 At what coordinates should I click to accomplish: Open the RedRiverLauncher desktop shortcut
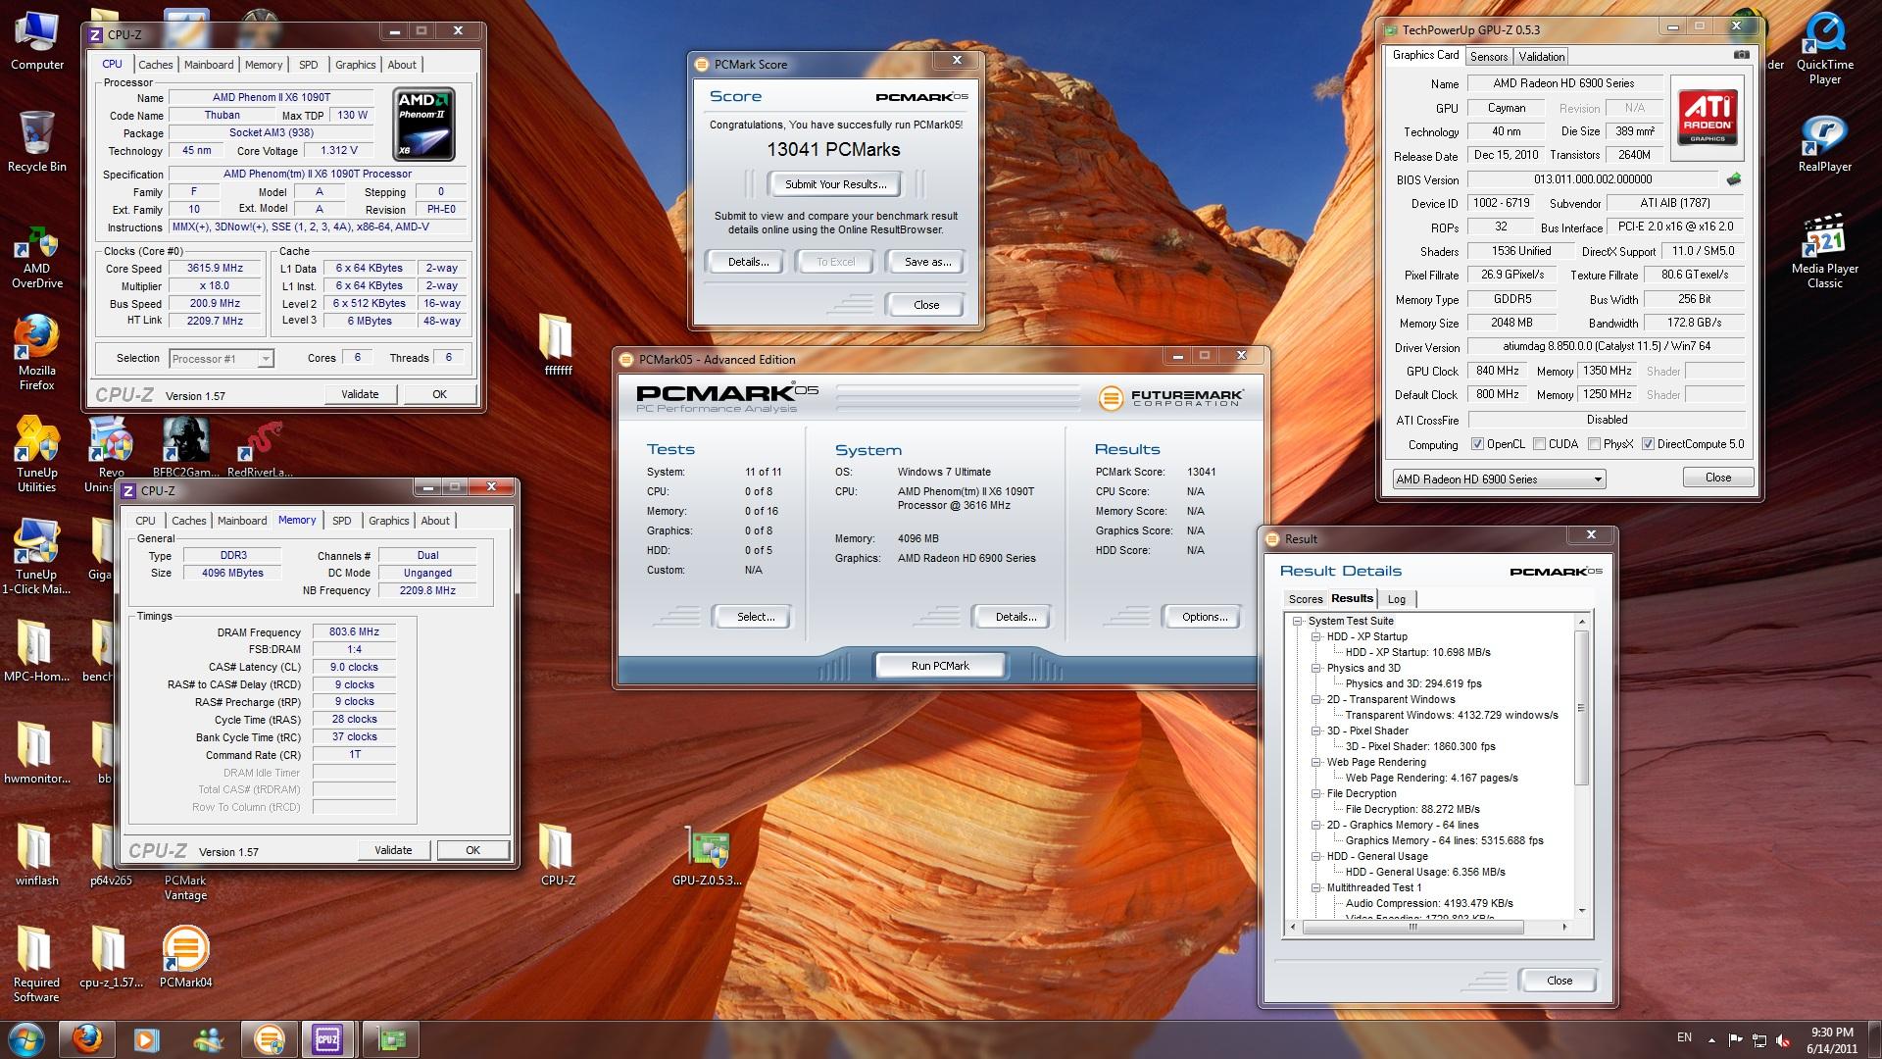(260, 449)
